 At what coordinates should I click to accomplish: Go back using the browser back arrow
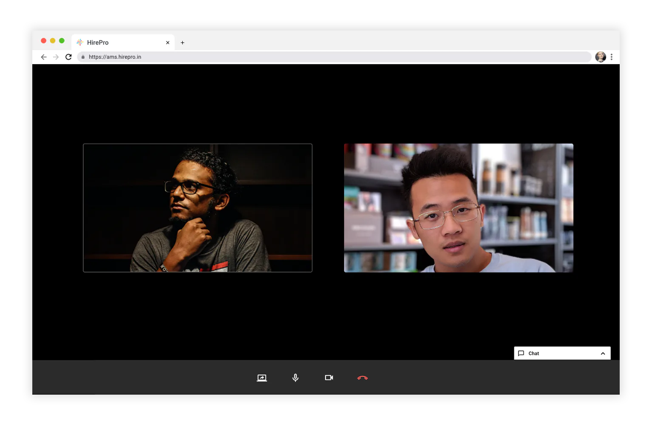pos(44,57)
